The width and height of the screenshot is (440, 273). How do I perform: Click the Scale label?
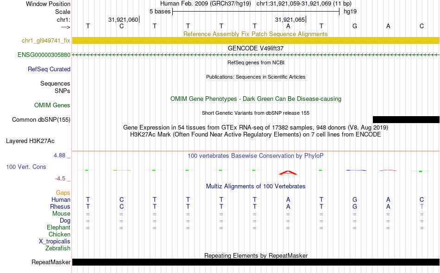[63, 12]
